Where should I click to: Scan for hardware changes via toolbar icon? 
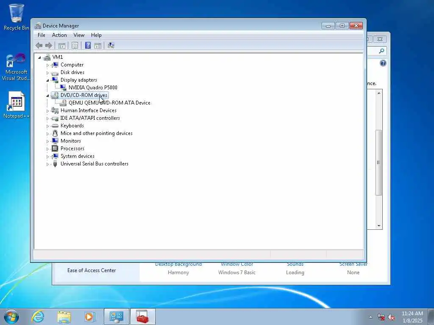tap(111, 45)
